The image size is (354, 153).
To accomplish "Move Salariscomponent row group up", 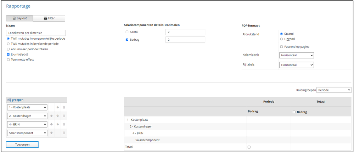I will pos(51,133).
